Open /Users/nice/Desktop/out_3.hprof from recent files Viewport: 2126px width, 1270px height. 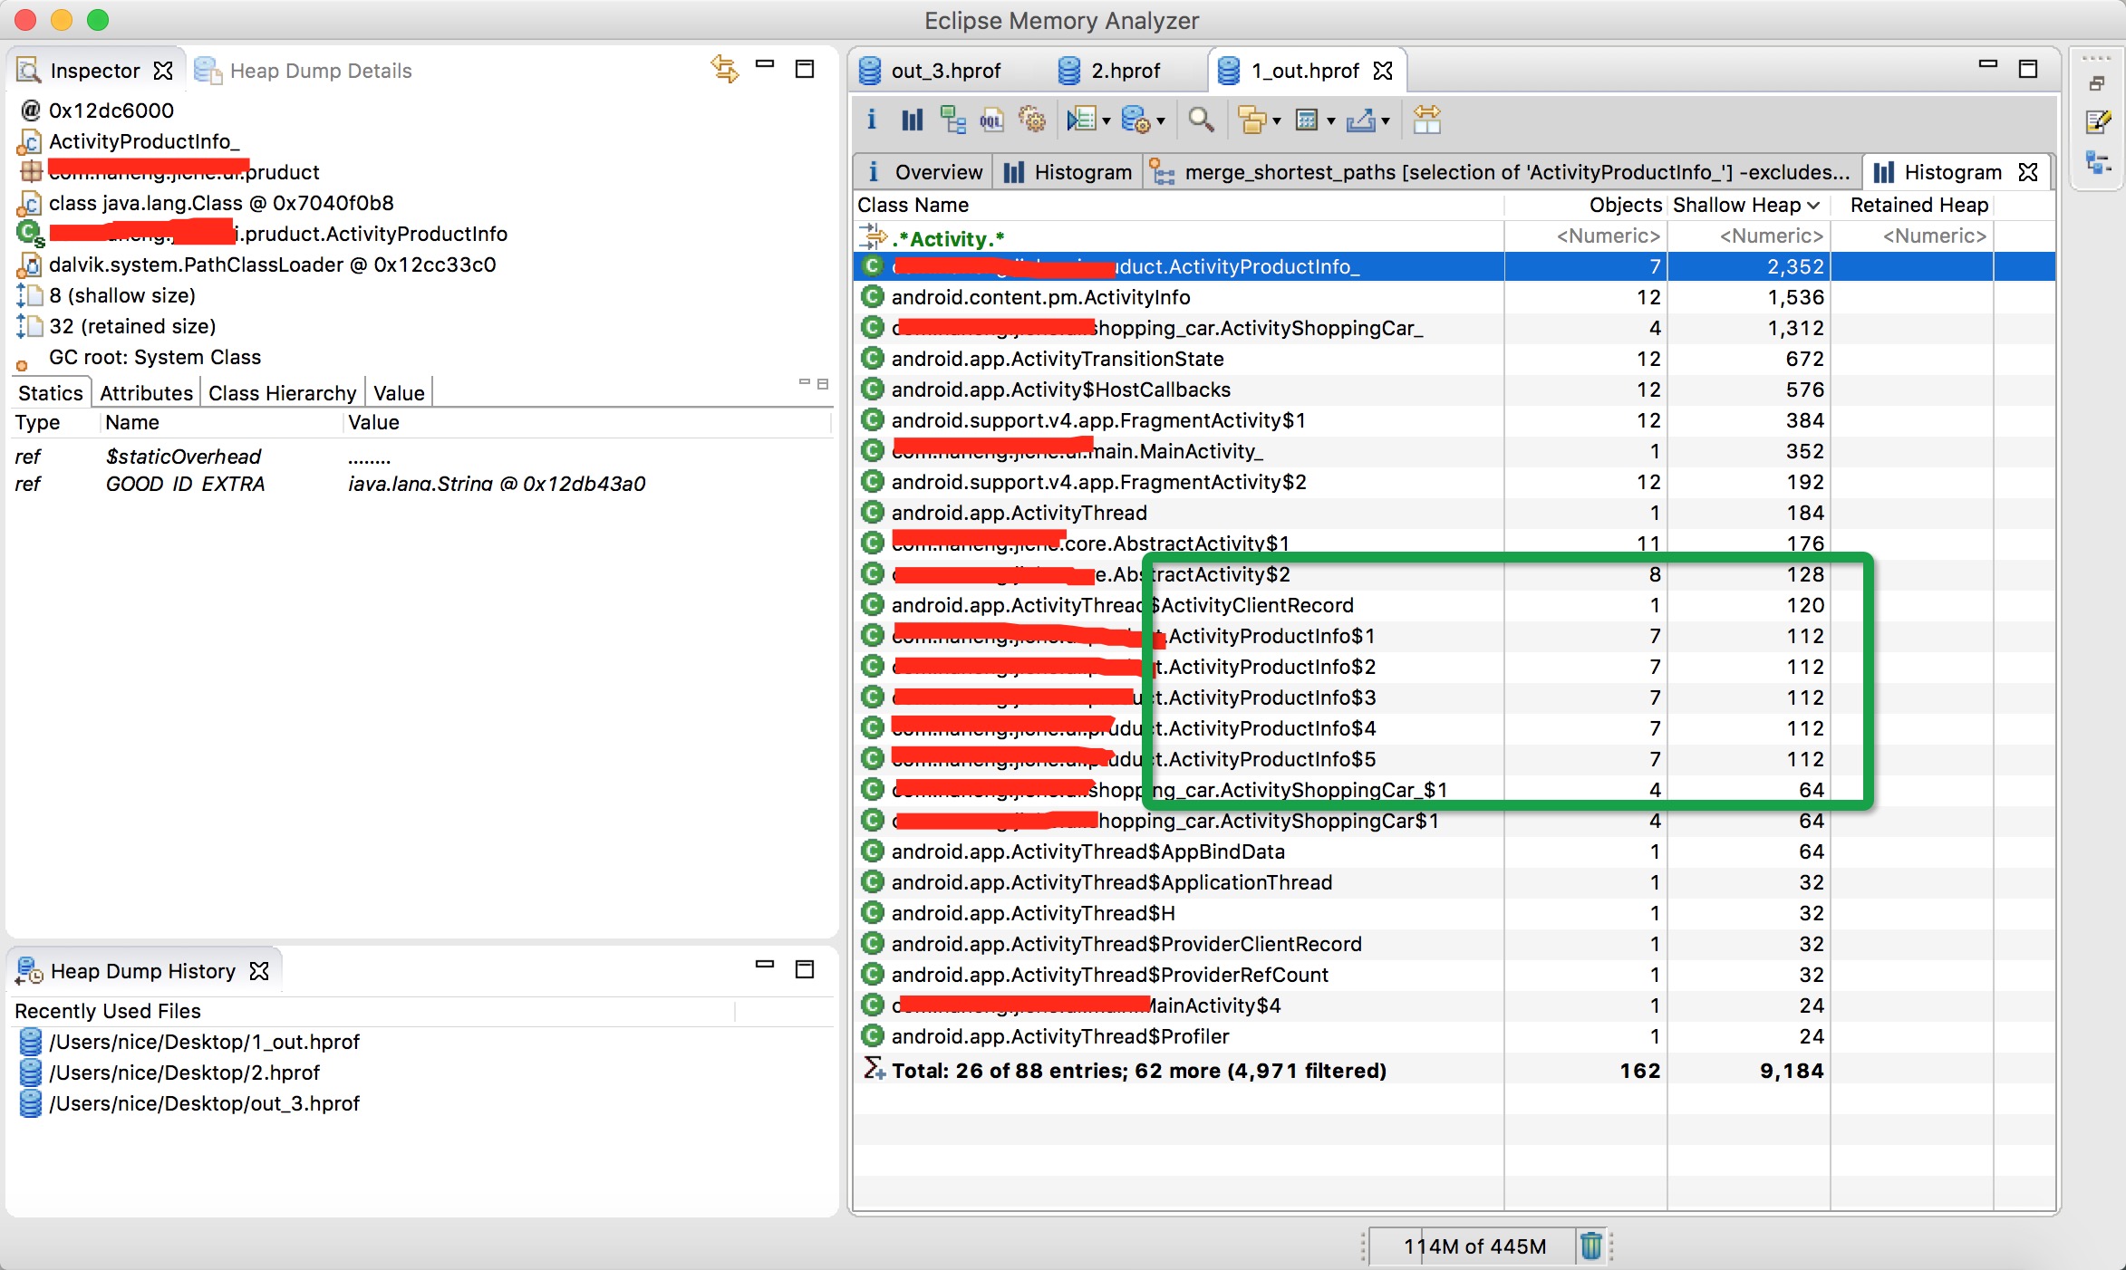pos(204,1103)
